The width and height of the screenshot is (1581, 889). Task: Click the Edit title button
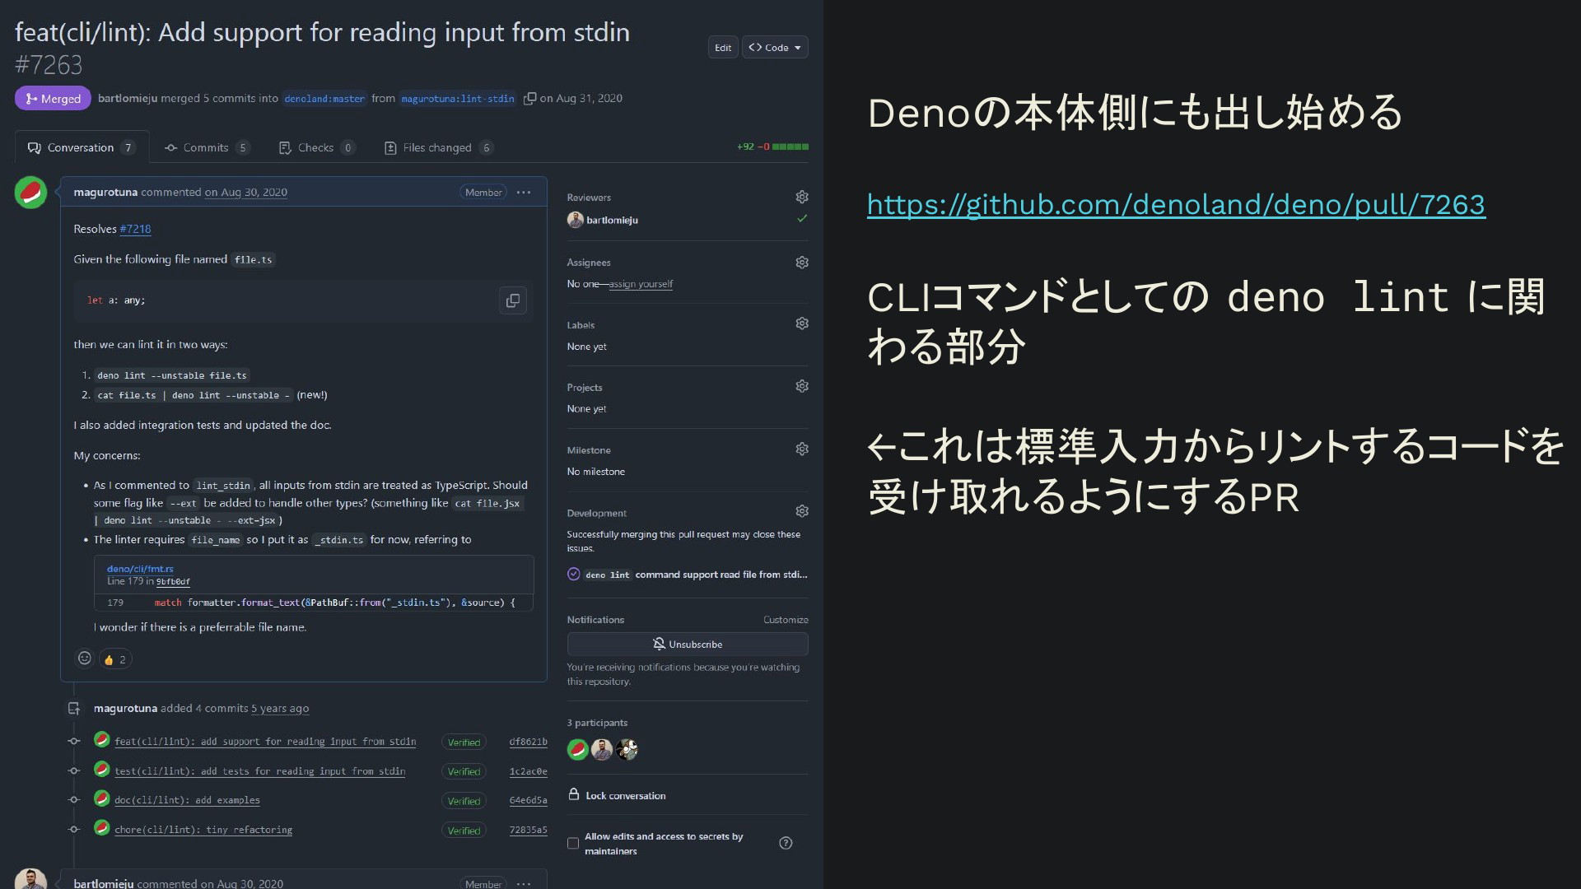point(723,48)
